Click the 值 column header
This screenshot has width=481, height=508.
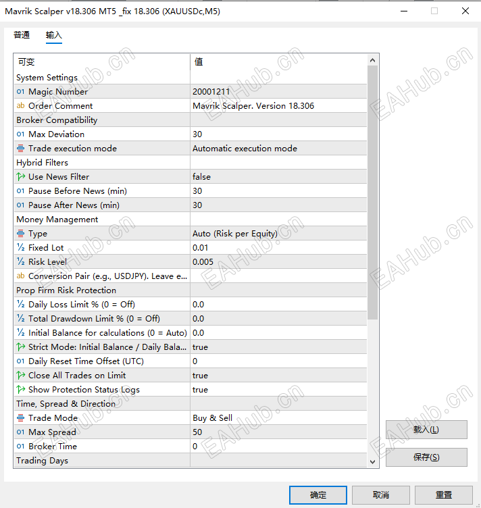click(x=278, y=62)
